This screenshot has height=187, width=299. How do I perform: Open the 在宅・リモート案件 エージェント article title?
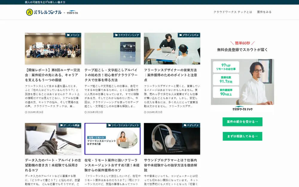pyautogui.click(x=112, y=165)
